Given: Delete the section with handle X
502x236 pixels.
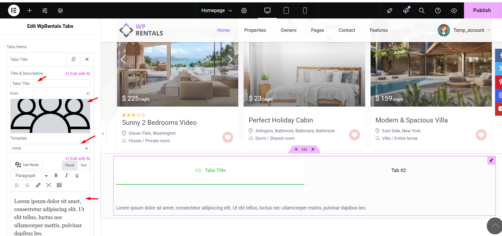Looking at the screenshot, I should (x=313, y=149).
